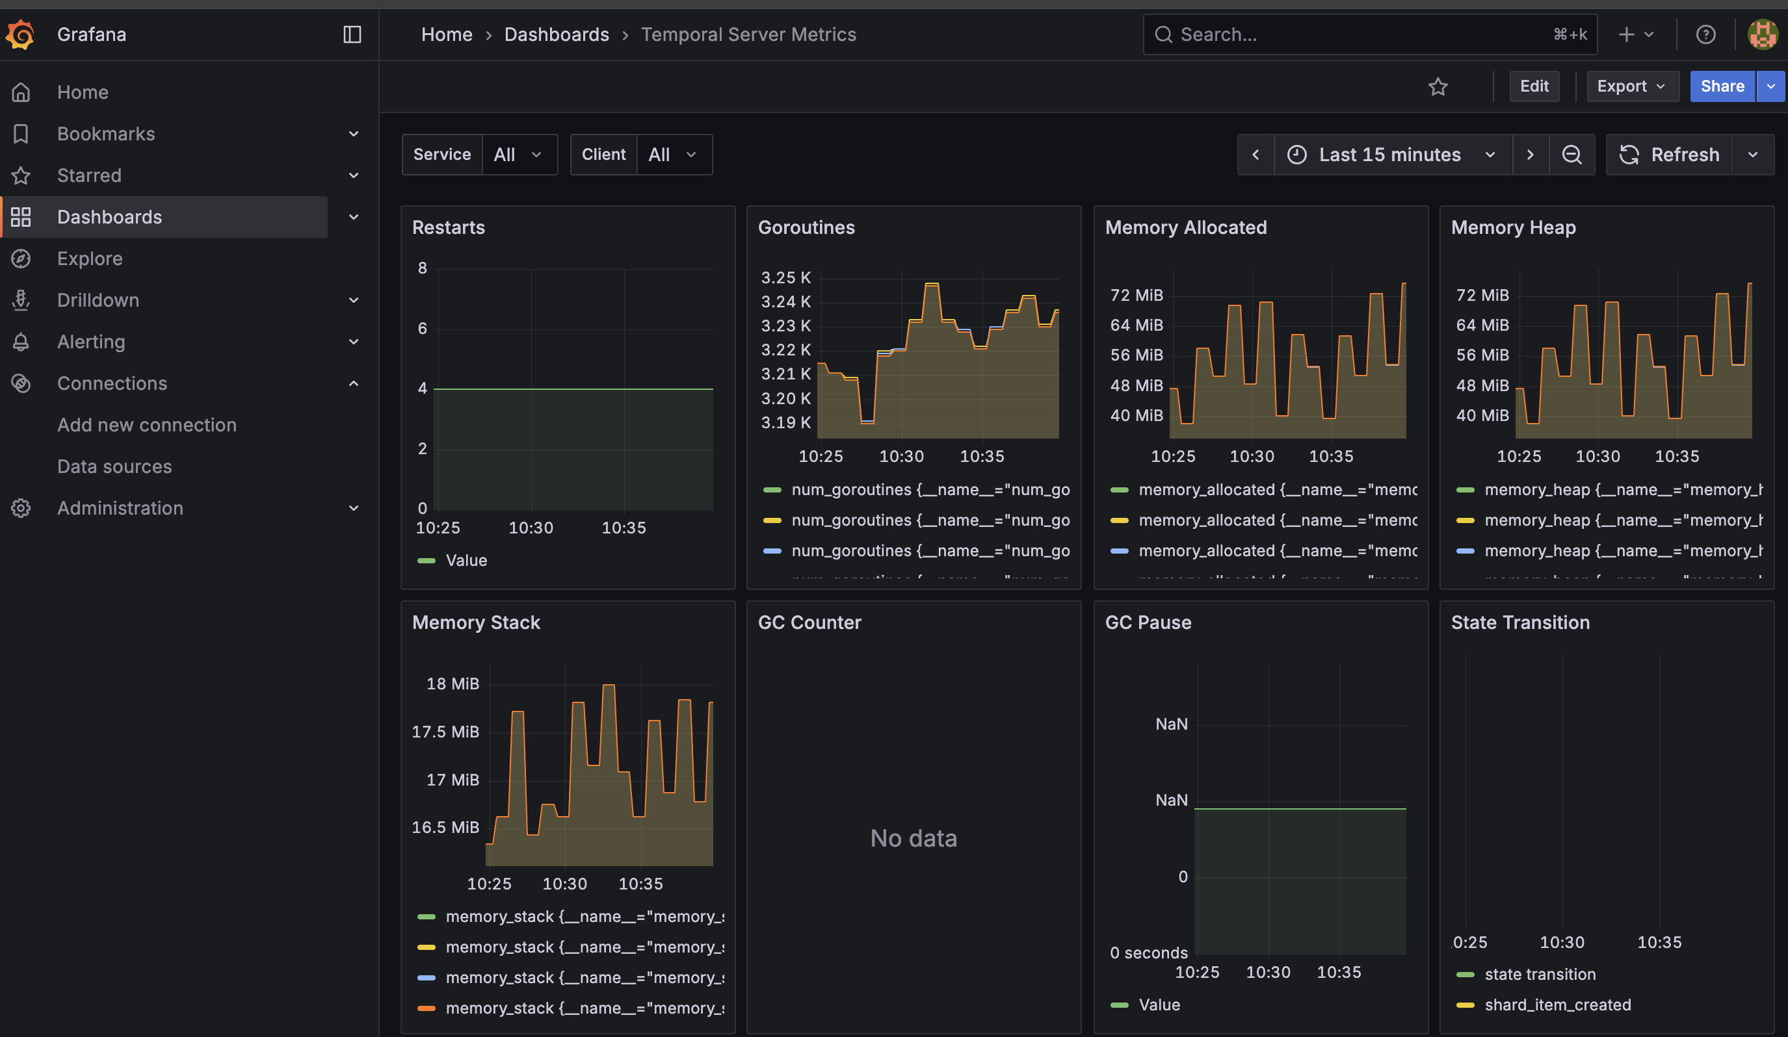Open the Explore section from the sidebar
Image resolution: width=1788 pixels, height=1037 pixels.
[90, 258]
